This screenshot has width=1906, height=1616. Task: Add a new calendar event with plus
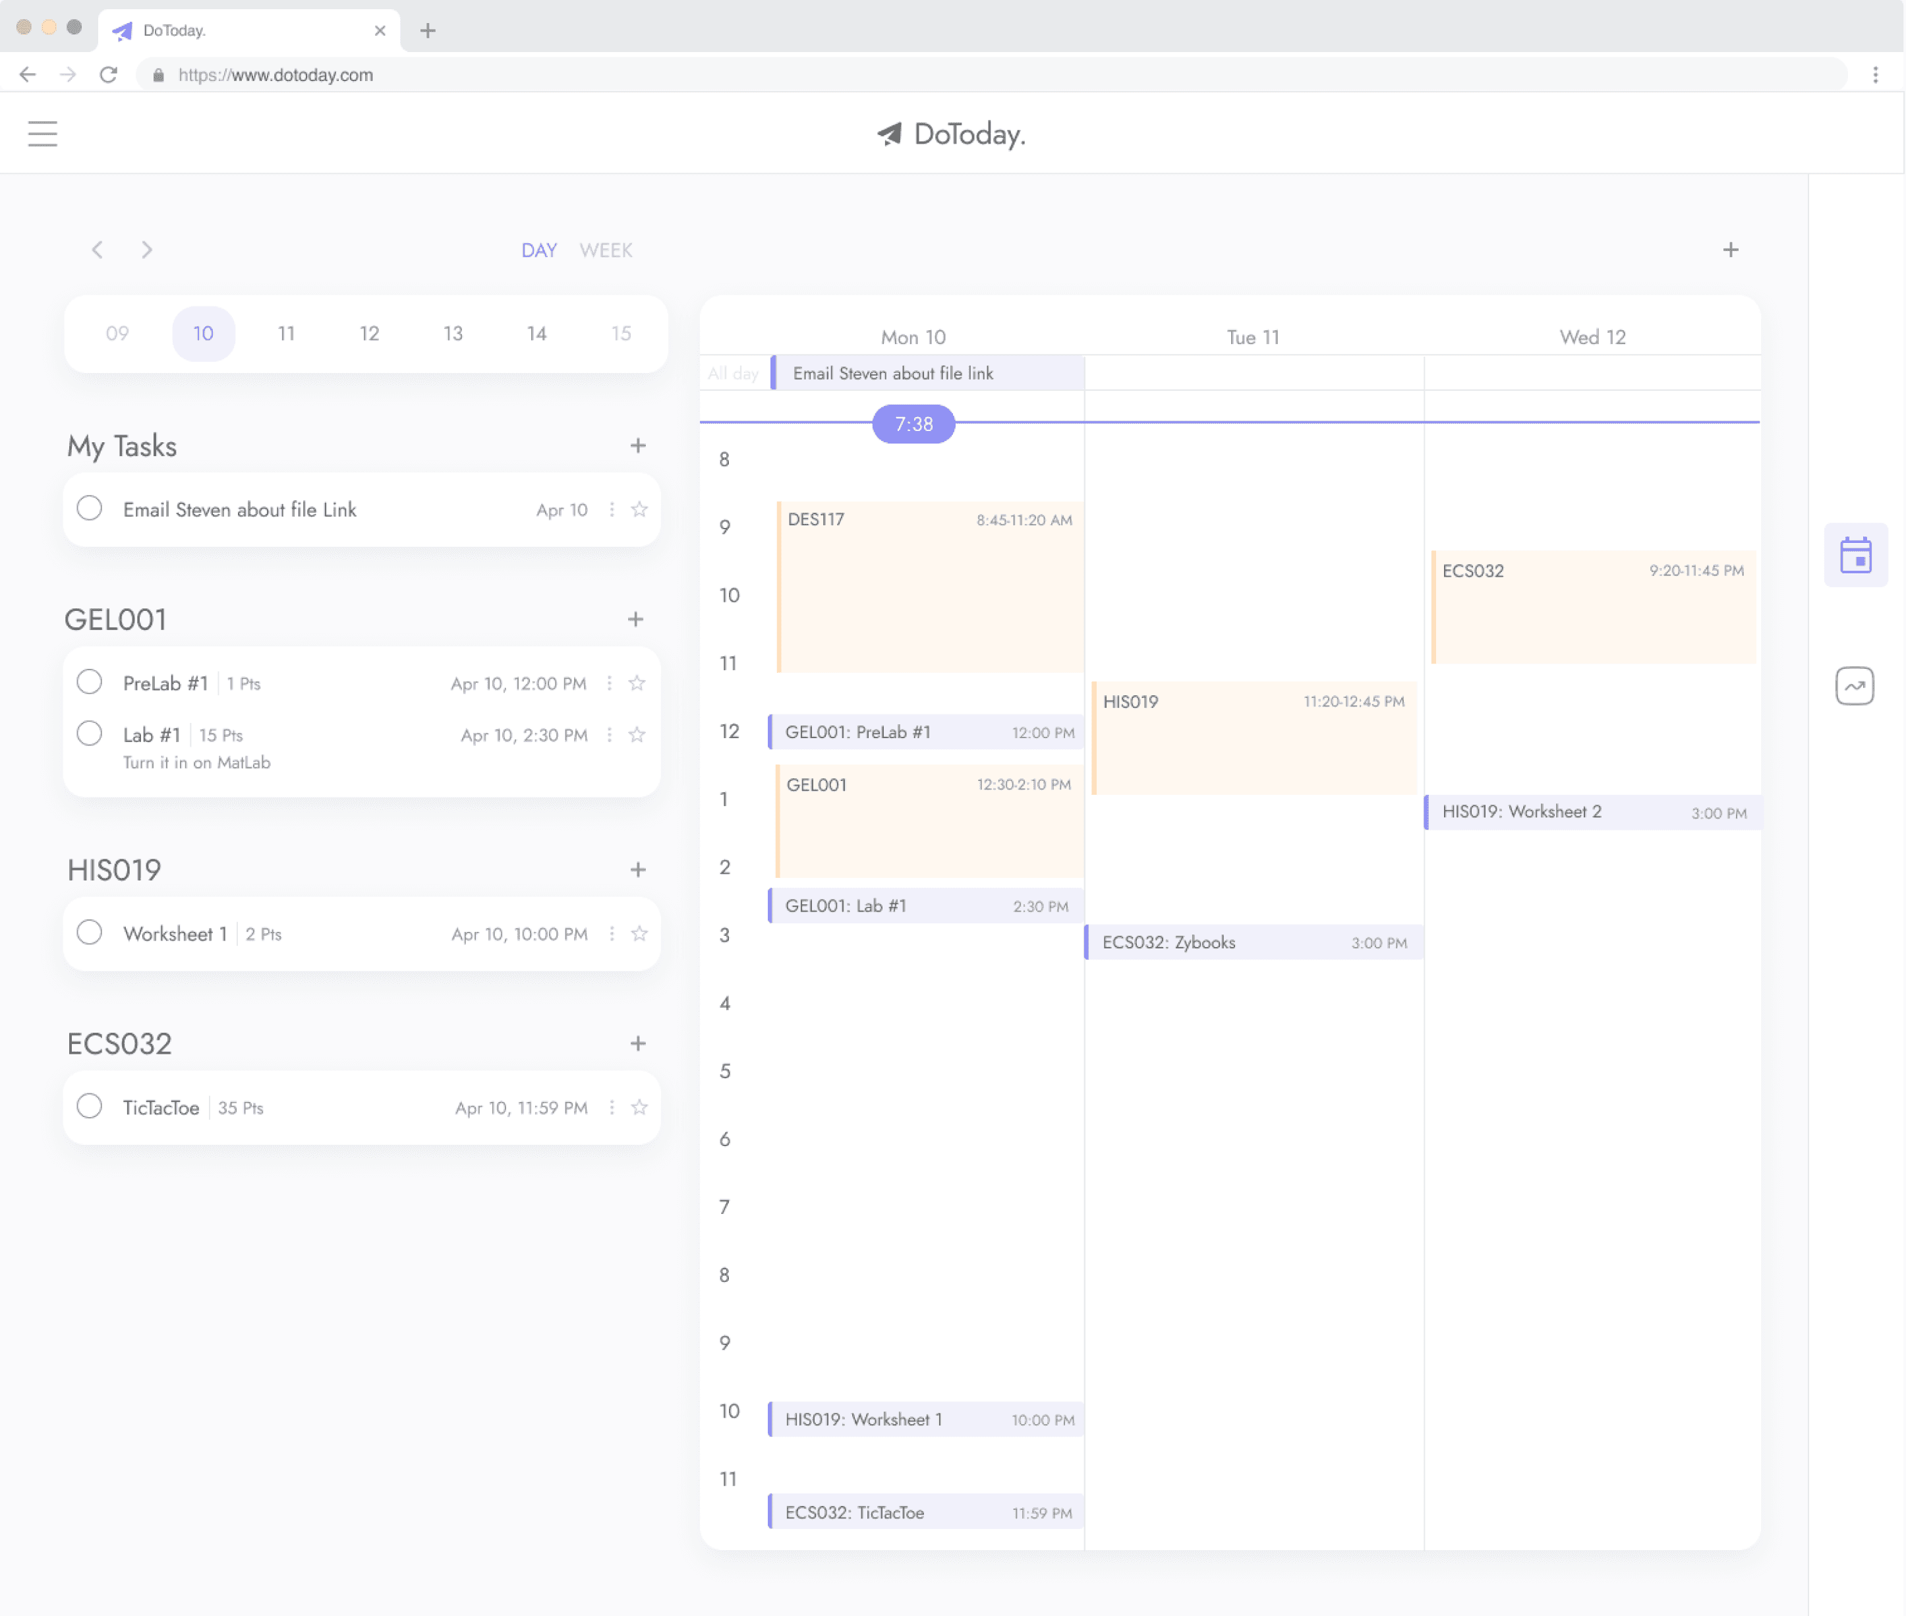click(1730, 249)
